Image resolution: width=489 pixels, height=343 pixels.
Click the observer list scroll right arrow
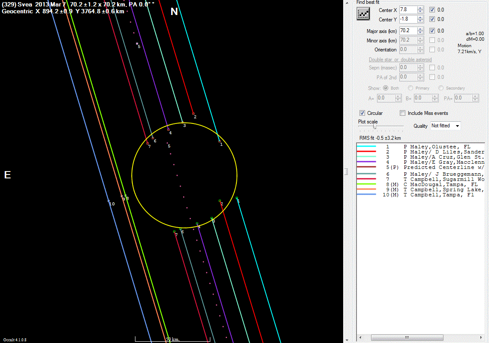coord(481,337)
